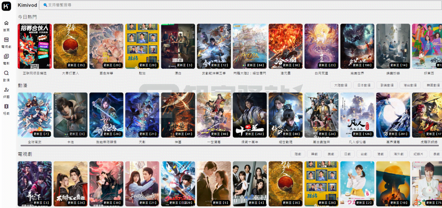Screen dimensions: 442x208
Task: Click the magnifier icon in search bar
Action: point(45,5)
